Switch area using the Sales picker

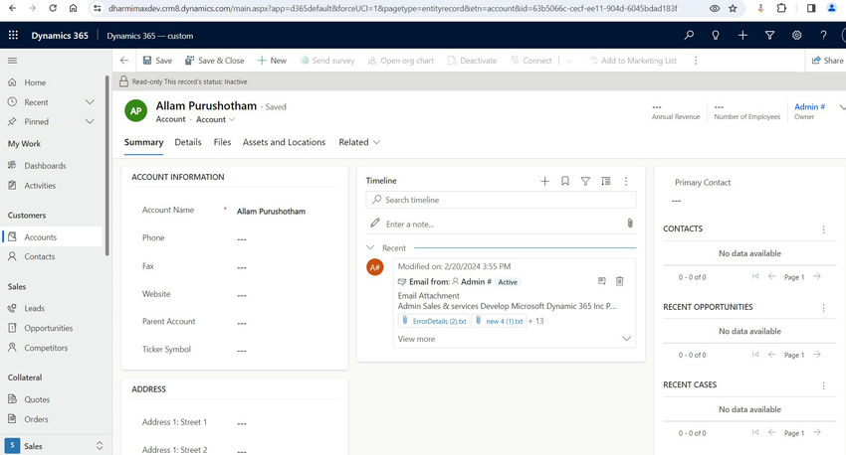54,446
